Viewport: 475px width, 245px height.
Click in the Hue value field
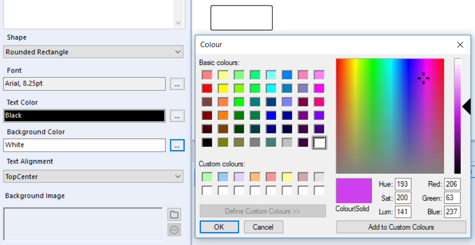tap(403, 184)
